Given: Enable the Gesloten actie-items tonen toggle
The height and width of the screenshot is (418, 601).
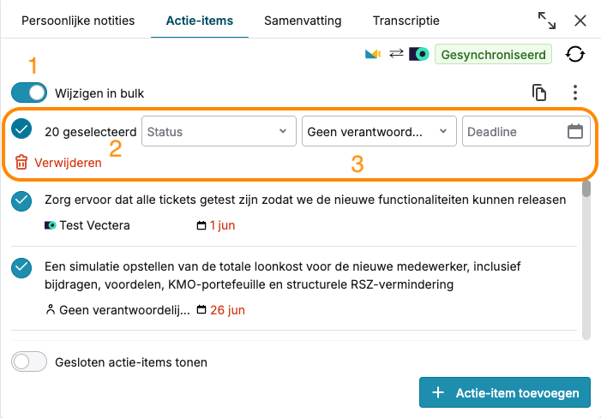Looking at the screenshot, I should [x=29, y=361].
